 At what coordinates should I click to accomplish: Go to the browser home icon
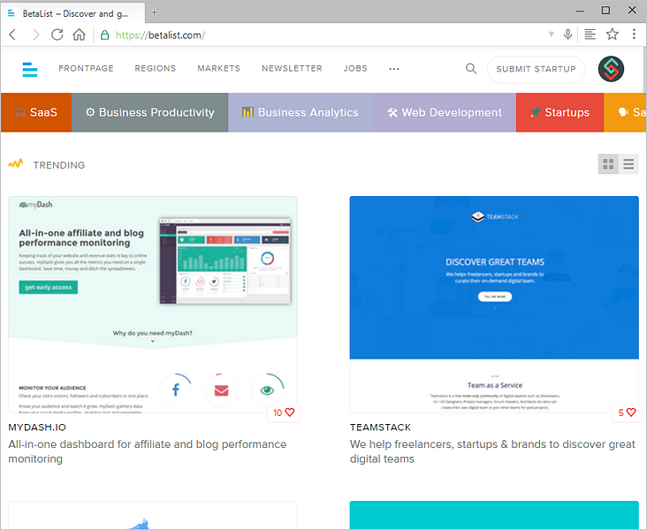[80, 34]
